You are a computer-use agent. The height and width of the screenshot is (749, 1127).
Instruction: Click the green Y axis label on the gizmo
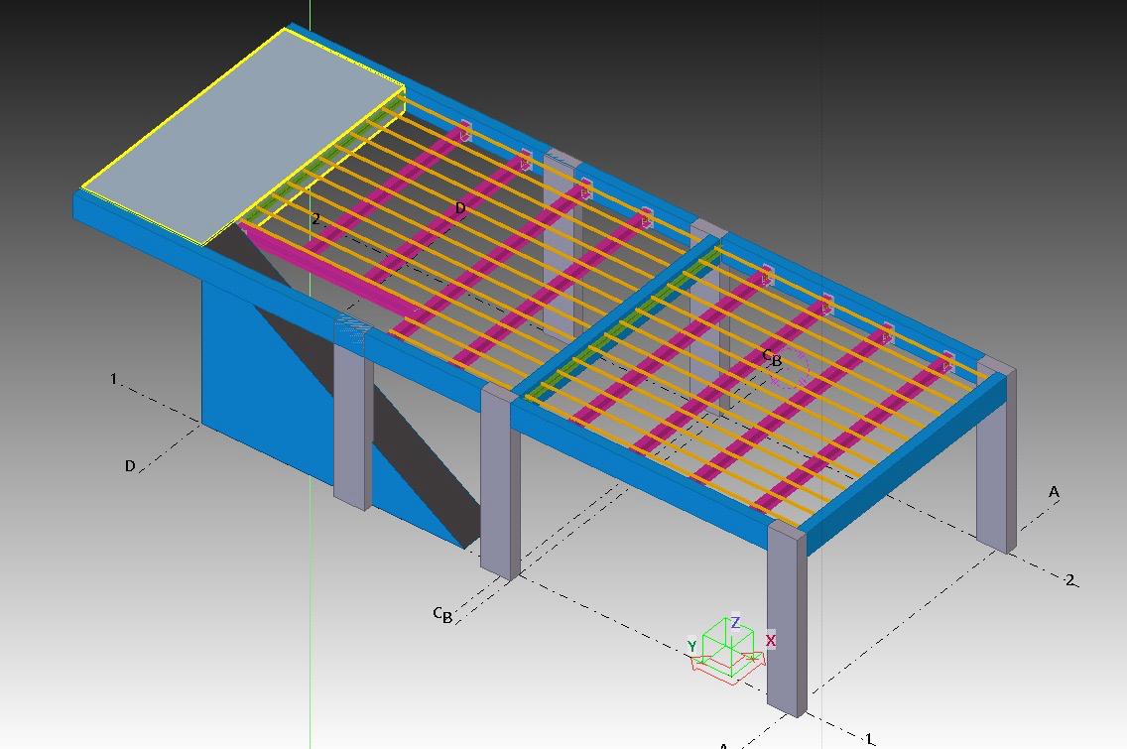692,647
